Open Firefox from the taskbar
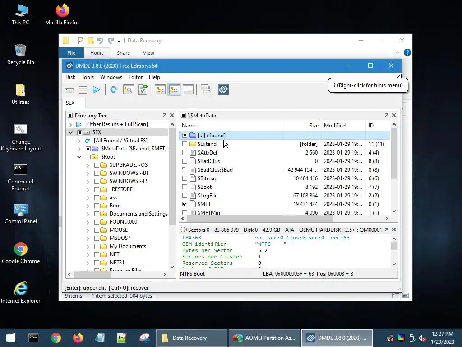Screen dimensions: 462x347 (78, 338)
